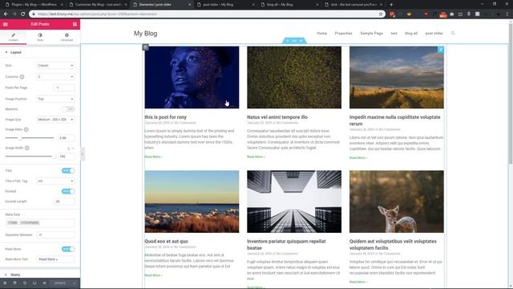This screenshot has height=289, width=513.
Task: Click the My Blog site title
Action: tap(145, 34)
